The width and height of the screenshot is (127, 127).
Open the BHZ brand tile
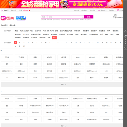106,113
